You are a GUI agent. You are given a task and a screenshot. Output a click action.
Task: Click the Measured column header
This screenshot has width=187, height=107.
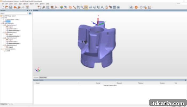click(111, 83)
